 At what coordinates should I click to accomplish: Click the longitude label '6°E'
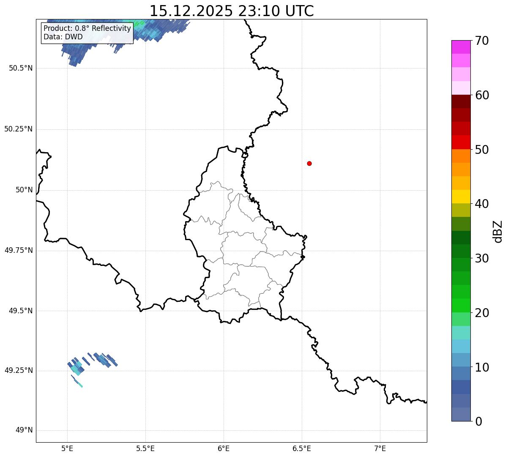(224, 448)
